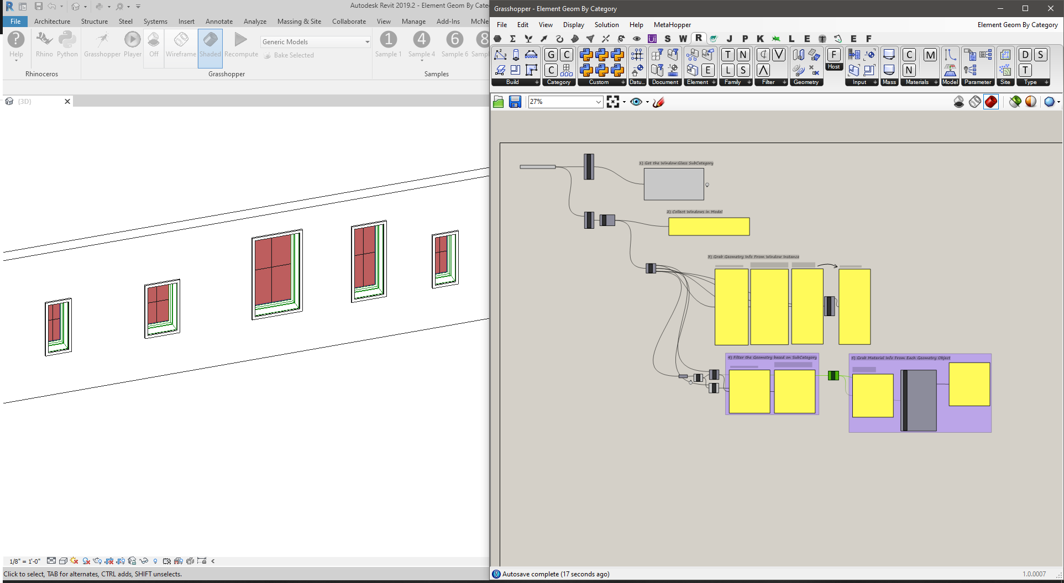Open the Solution menu in Grasshopper
This screenshot has width=1064, height=583.
tap(606, 25)
